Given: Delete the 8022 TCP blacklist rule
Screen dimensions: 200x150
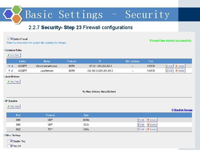Looking at the screenshot, I should coord(152,129).
